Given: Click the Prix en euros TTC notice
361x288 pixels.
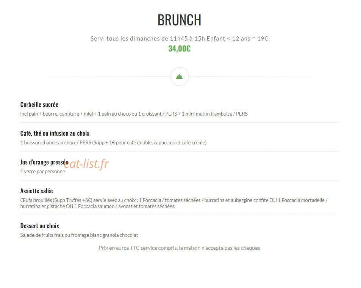Looking at the screenshot, I should pos(179,248).
